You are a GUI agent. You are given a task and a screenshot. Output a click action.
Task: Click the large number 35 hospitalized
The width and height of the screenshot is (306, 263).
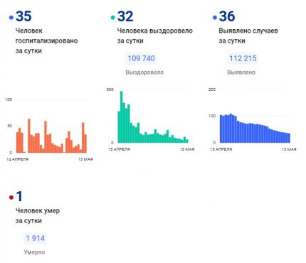23,16
